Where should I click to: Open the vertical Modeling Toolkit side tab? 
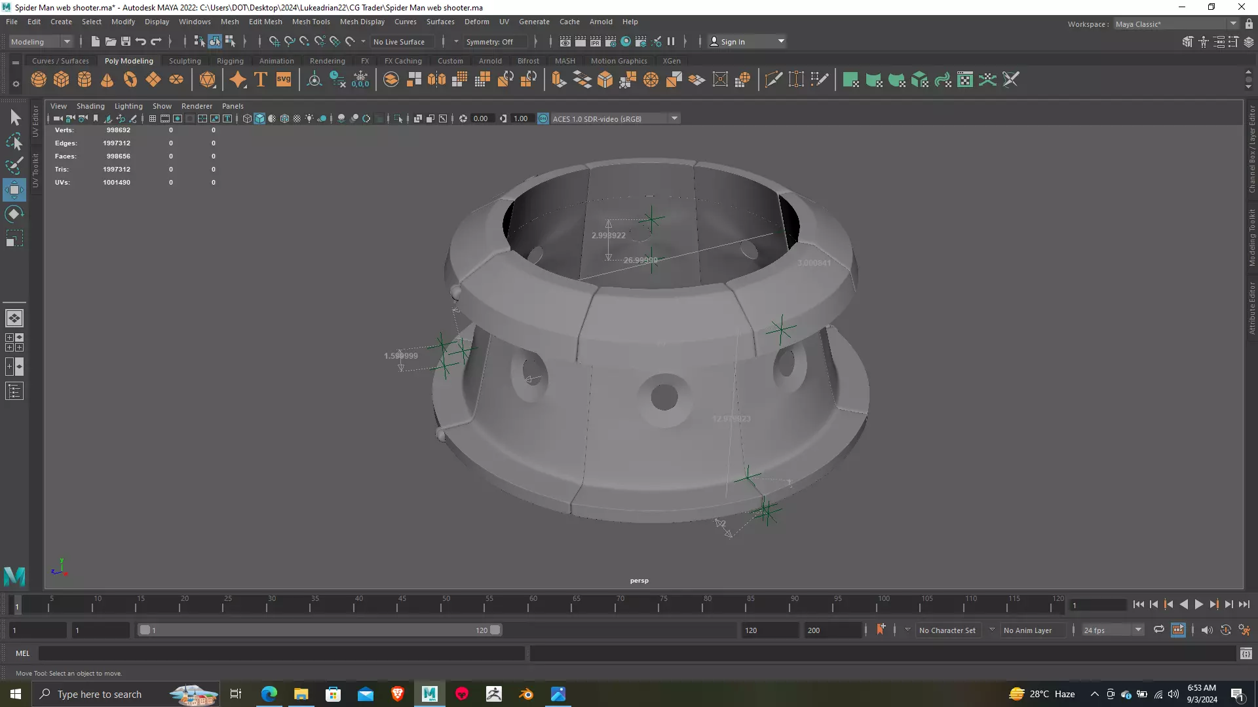[1251, 237]
